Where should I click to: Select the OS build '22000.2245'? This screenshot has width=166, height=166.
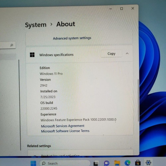coord(49,109)
